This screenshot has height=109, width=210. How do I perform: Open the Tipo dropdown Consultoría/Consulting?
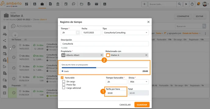click(x=126, y=33)
